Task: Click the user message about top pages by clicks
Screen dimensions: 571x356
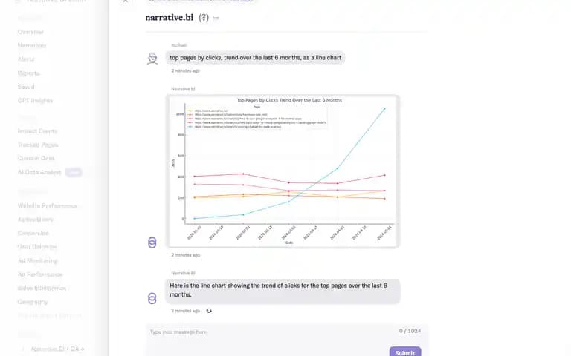Action: 255,58
